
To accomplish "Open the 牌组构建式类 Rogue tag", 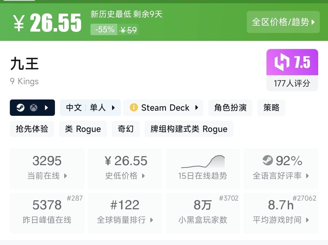I will [189, 129].
